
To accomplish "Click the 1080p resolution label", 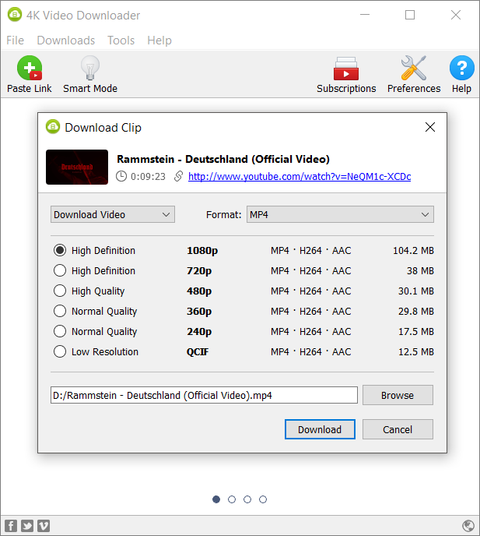I will coord(202,251).
